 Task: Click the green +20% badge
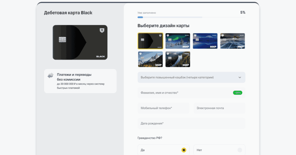(x=237, y=93)
